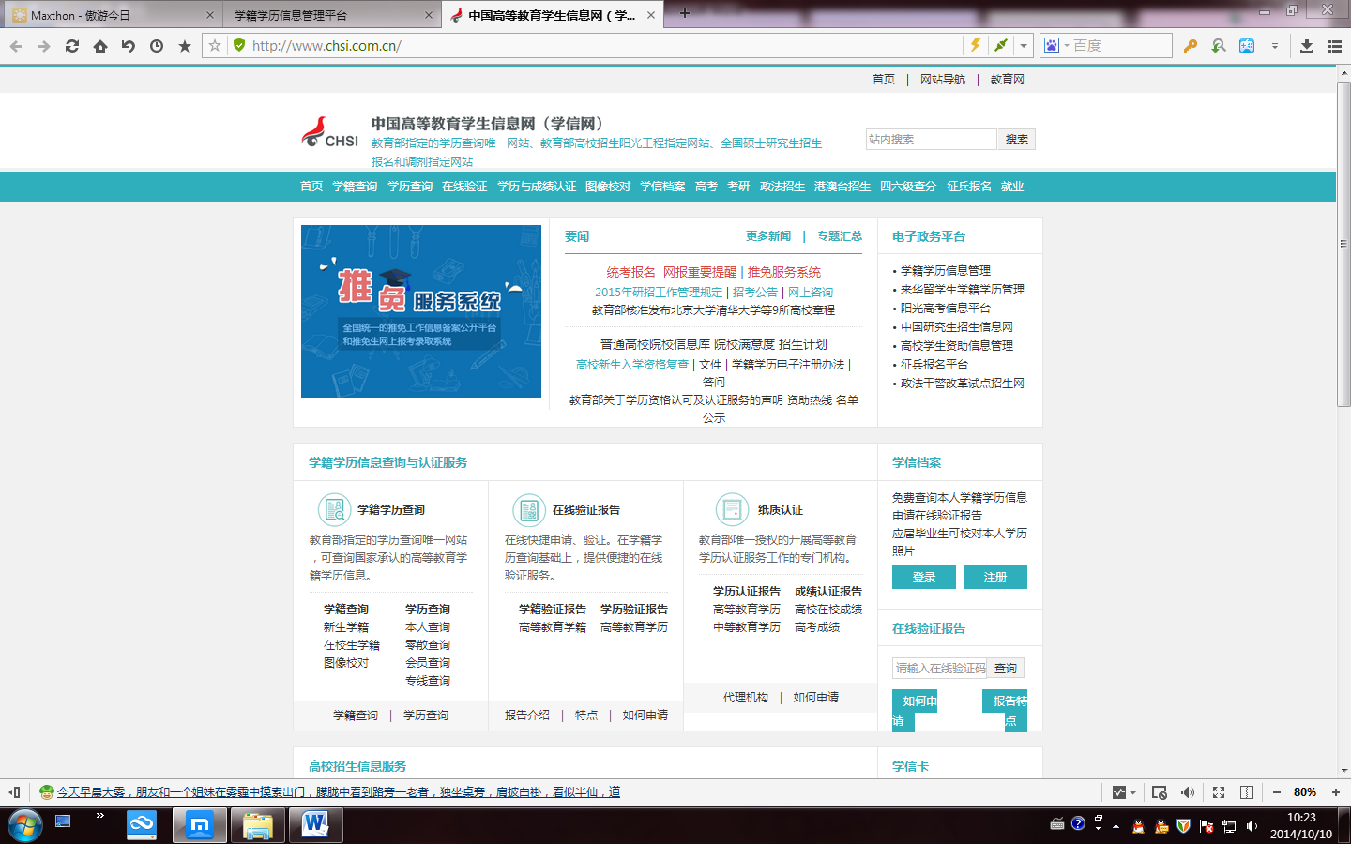Toggle split screen view icon

coord(1247,792)
